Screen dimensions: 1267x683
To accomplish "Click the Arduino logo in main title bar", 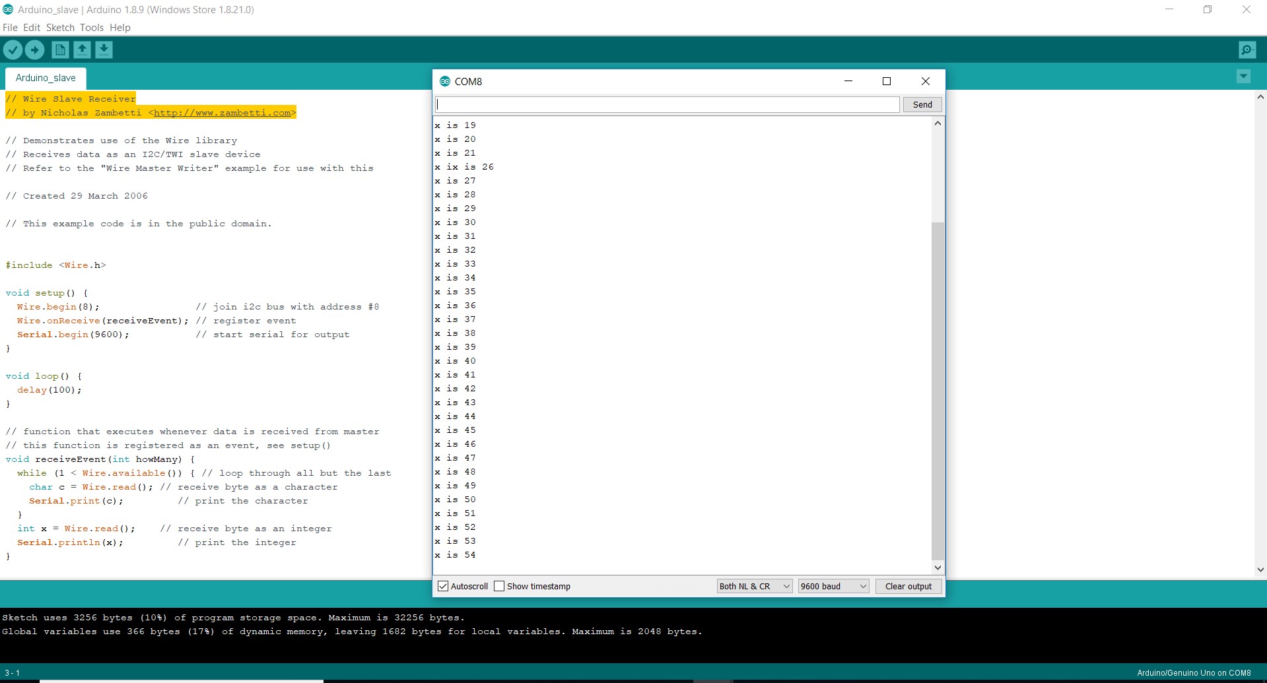I will coord(8,9).
